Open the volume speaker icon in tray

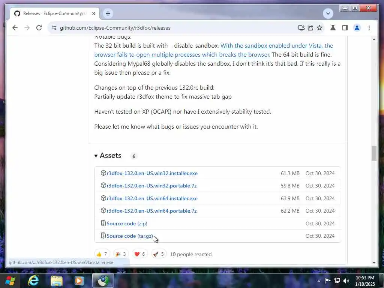click(x=346, y=280)
